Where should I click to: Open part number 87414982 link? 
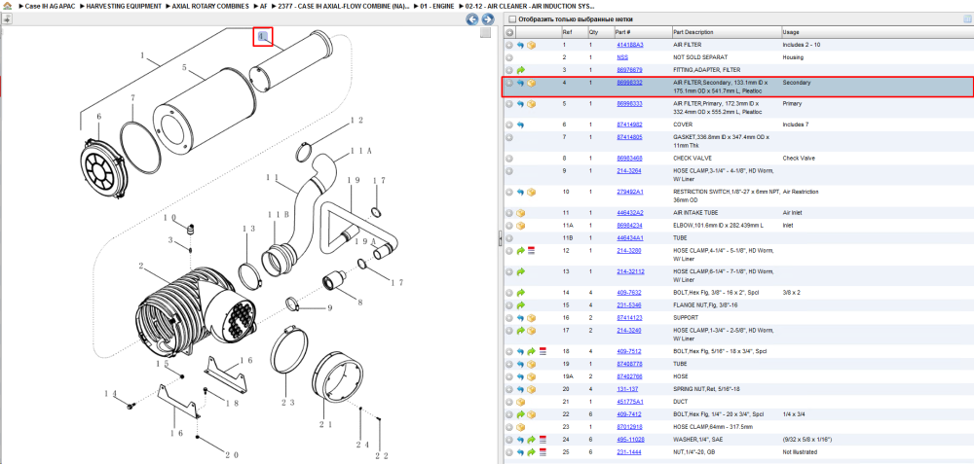coord(629,125)
